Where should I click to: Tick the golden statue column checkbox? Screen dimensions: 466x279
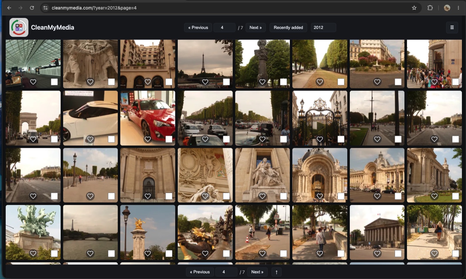point(169,253)
